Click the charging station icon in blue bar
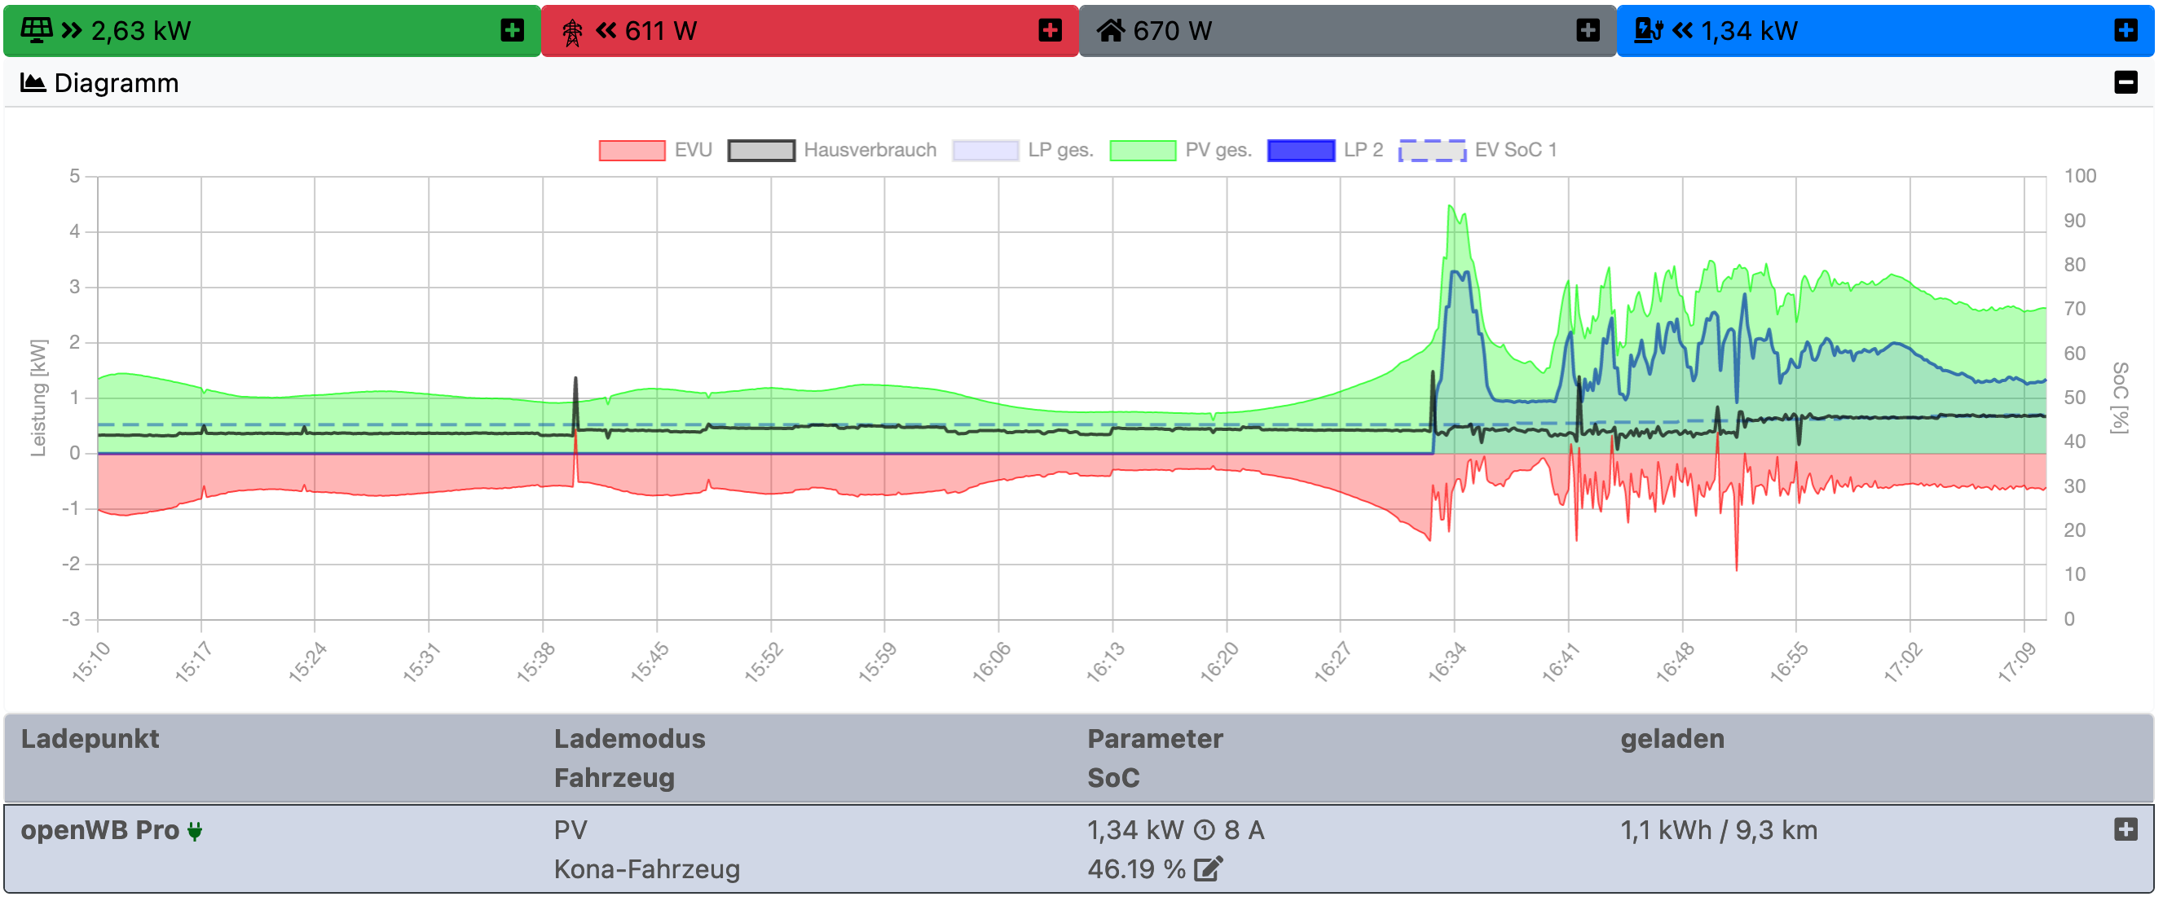Image resolution: width=2163 pixels, height=901 pixels. coord(1648,31)
